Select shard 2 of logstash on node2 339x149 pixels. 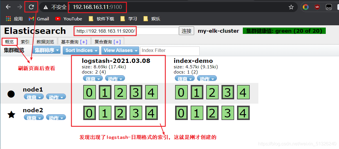point(120,113)
